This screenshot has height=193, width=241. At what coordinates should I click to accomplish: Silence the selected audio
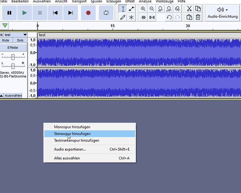pyautogui.click(x=152, y=17)
